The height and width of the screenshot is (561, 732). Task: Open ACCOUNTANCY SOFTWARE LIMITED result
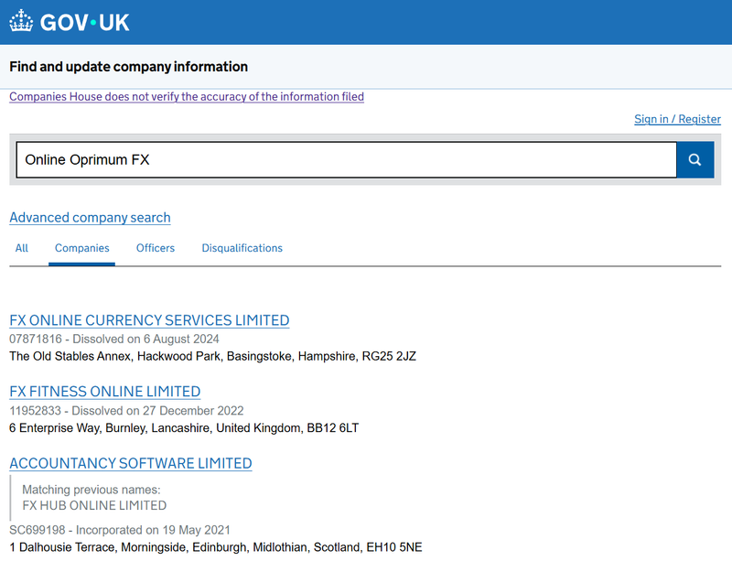point(131,463)
